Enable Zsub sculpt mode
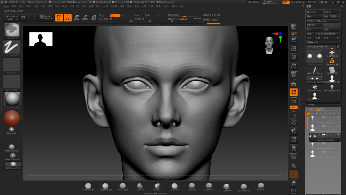Screen dimensions: 346x195 147,15
